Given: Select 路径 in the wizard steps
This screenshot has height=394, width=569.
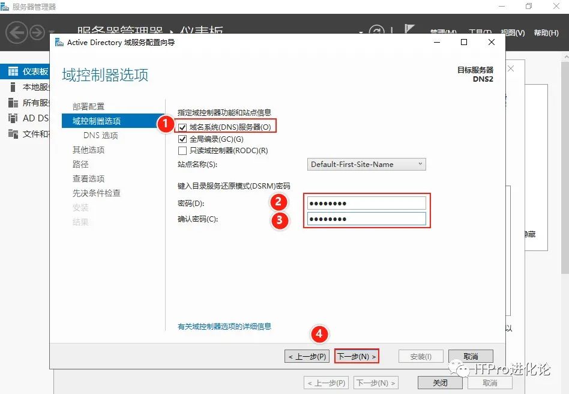Looking at the screenshot, I should [80, 164].
